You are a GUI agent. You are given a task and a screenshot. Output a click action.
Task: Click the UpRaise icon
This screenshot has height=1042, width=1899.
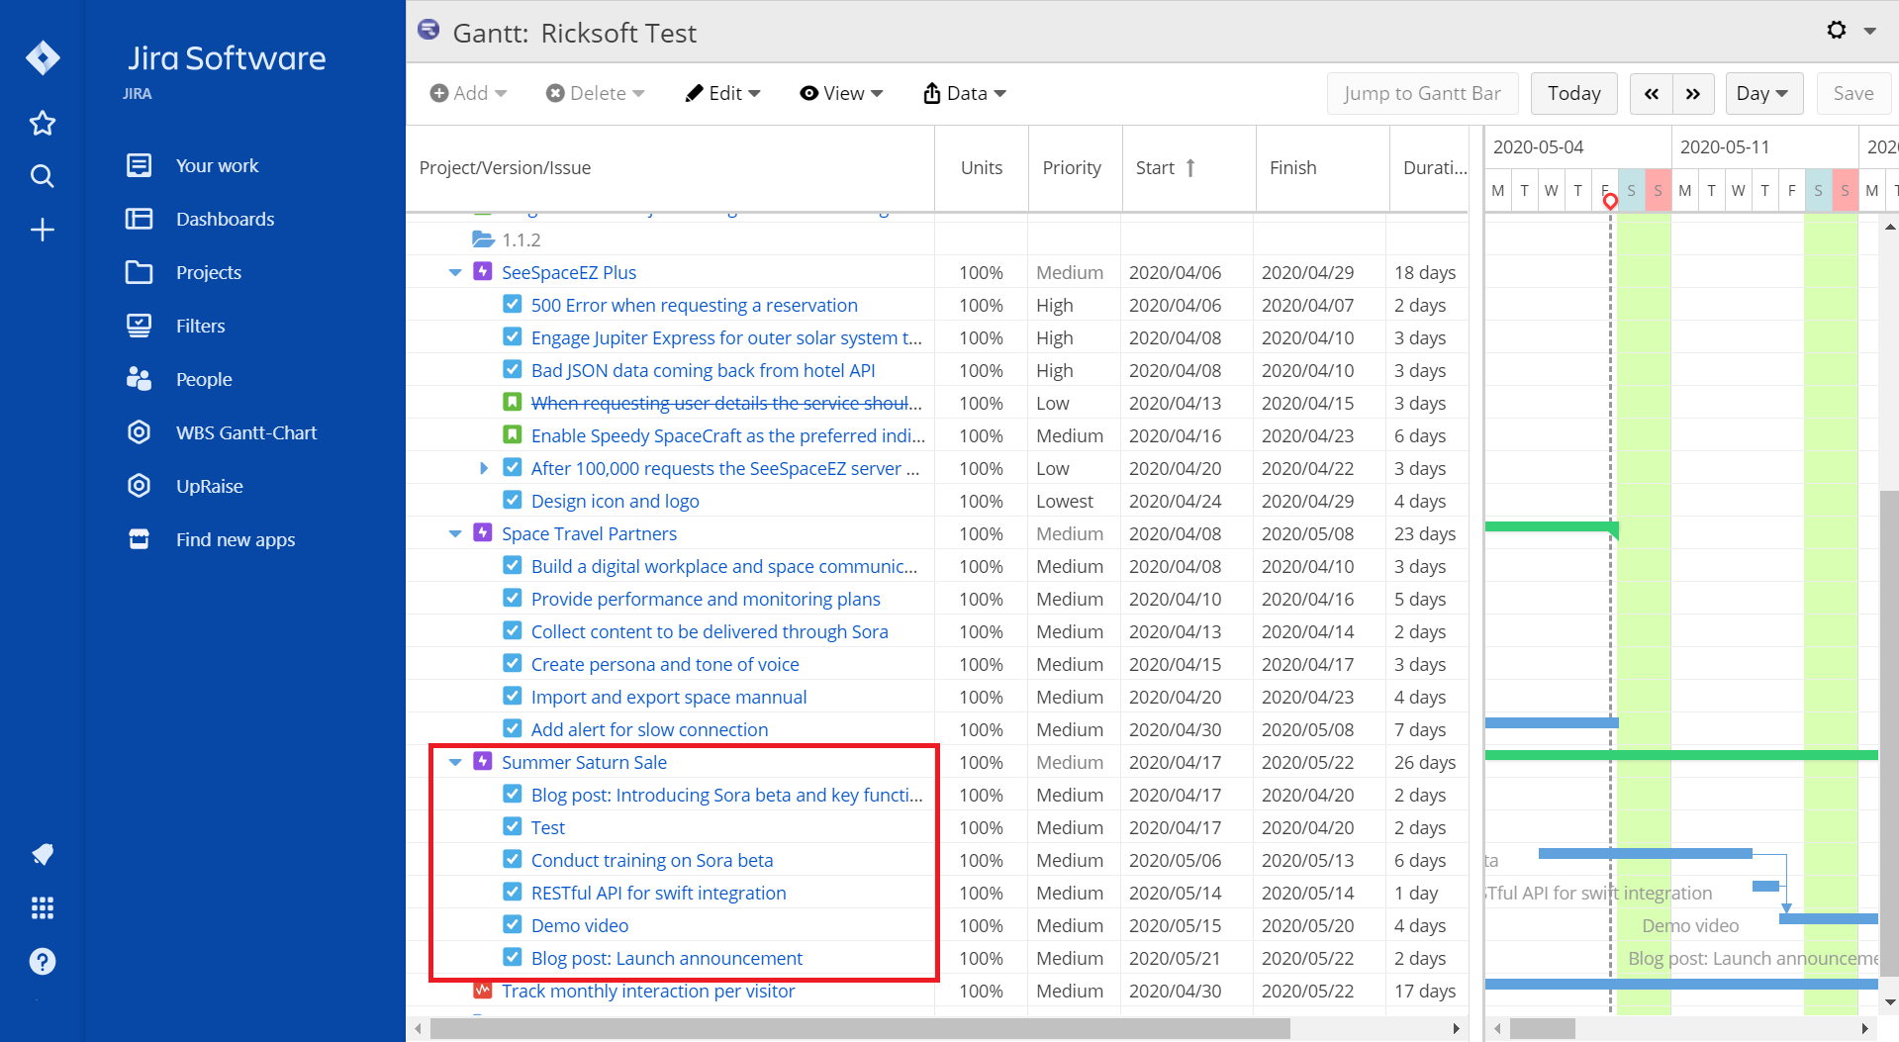pyautogui.click(x=140, y=486)
